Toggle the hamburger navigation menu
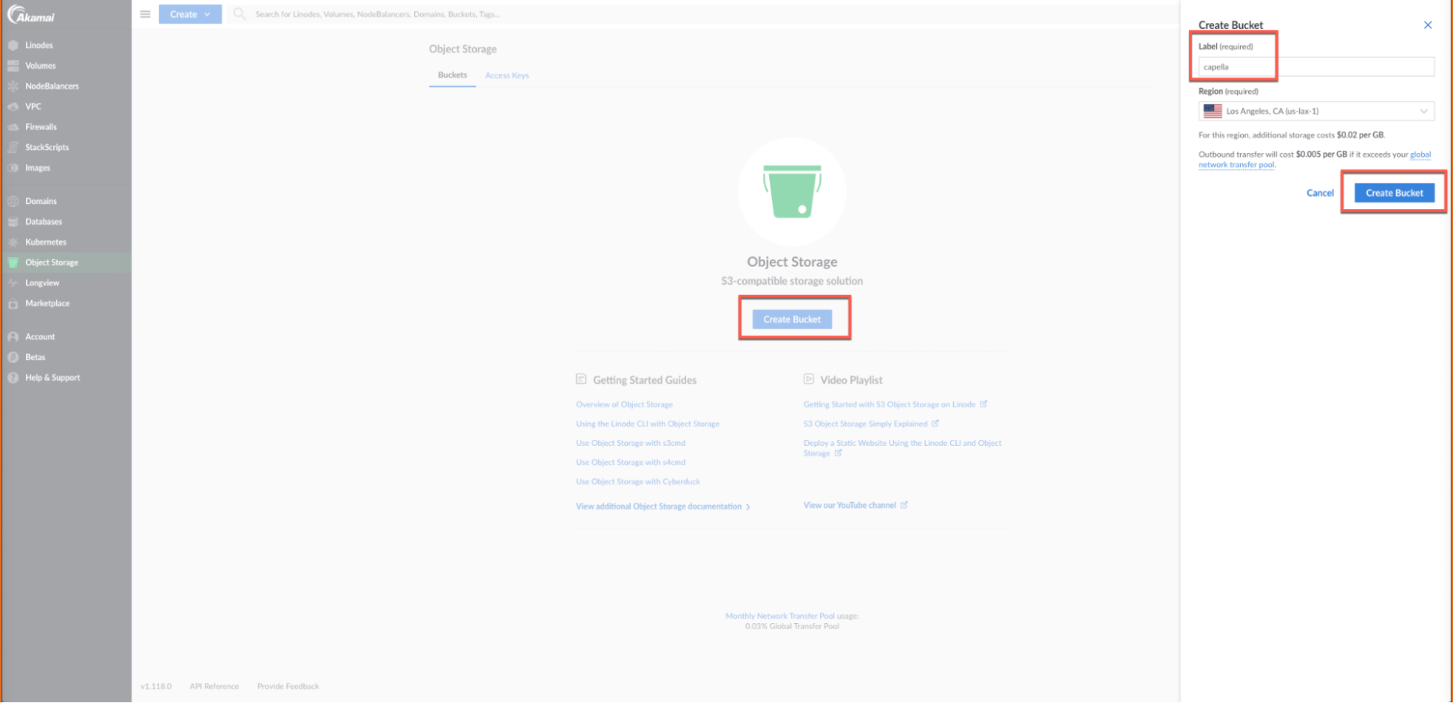Screen dimensions: 1453x703 pyautogui.click(x=145, y=14)
